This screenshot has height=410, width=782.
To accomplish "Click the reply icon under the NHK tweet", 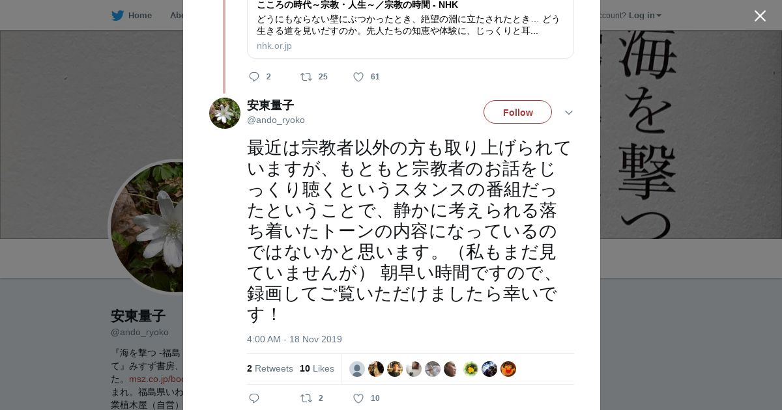I will (x=254, y=77).
